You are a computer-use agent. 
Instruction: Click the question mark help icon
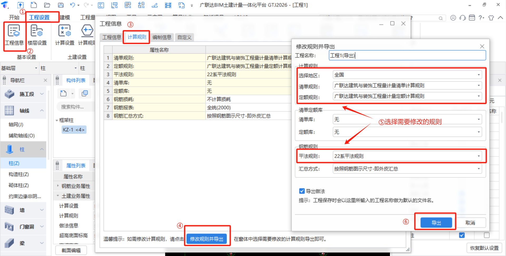(481, 18)
